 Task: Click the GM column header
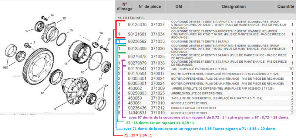pos(179,7)
